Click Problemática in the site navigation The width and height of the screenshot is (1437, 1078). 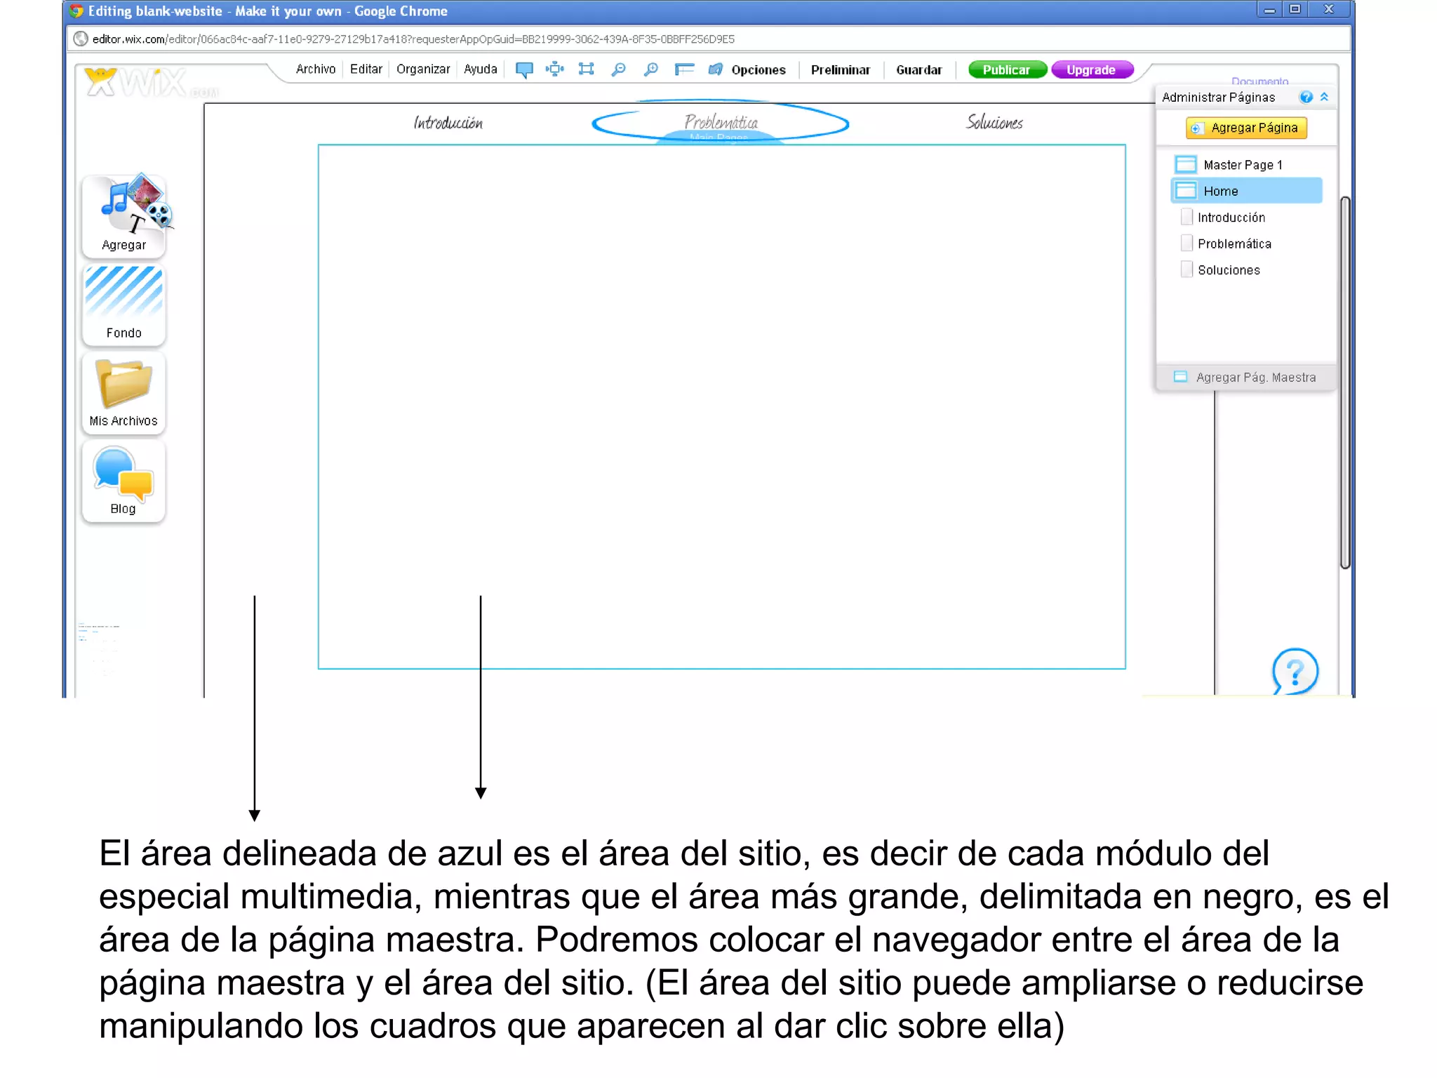721,122
